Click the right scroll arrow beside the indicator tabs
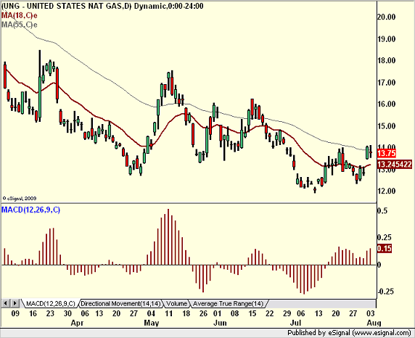415x338 pixels. point(15,303)
